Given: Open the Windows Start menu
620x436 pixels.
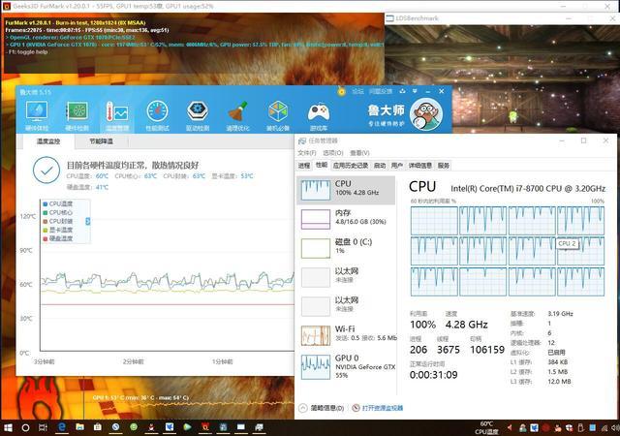Looking at the screenshot, I should click(x=8, y=427).
